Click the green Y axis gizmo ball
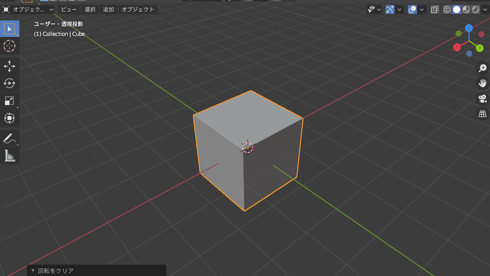 pyautogui.click(x=480, y=48)
